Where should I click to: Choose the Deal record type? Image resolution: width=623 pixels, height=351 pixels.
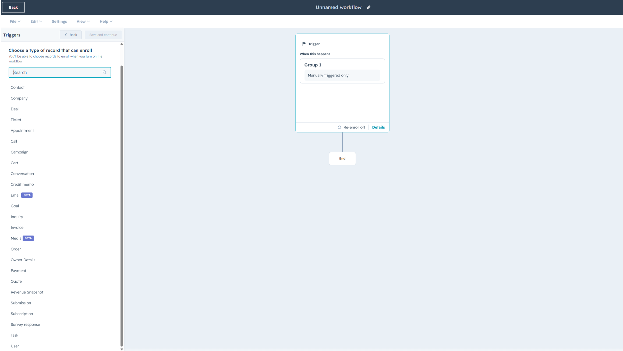[x=15, y=109]
